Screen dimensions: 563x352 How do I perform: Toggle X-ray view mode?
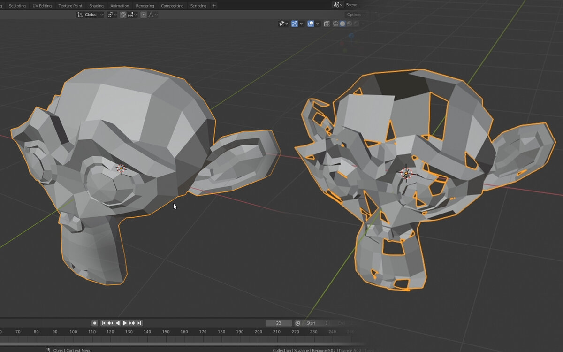(x=326, y=23)
